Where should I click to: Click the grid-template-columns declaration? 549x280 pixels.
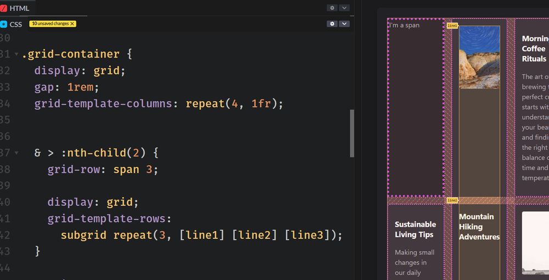click(159, 104)
